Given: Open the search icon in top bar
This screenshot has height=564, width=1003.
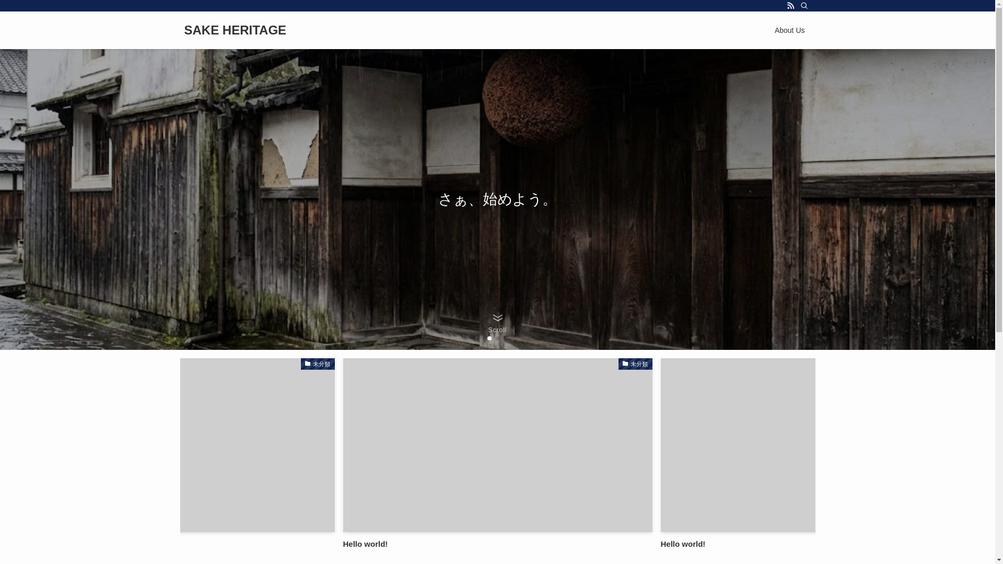Looking at the screenshot, I should [804, 6].
